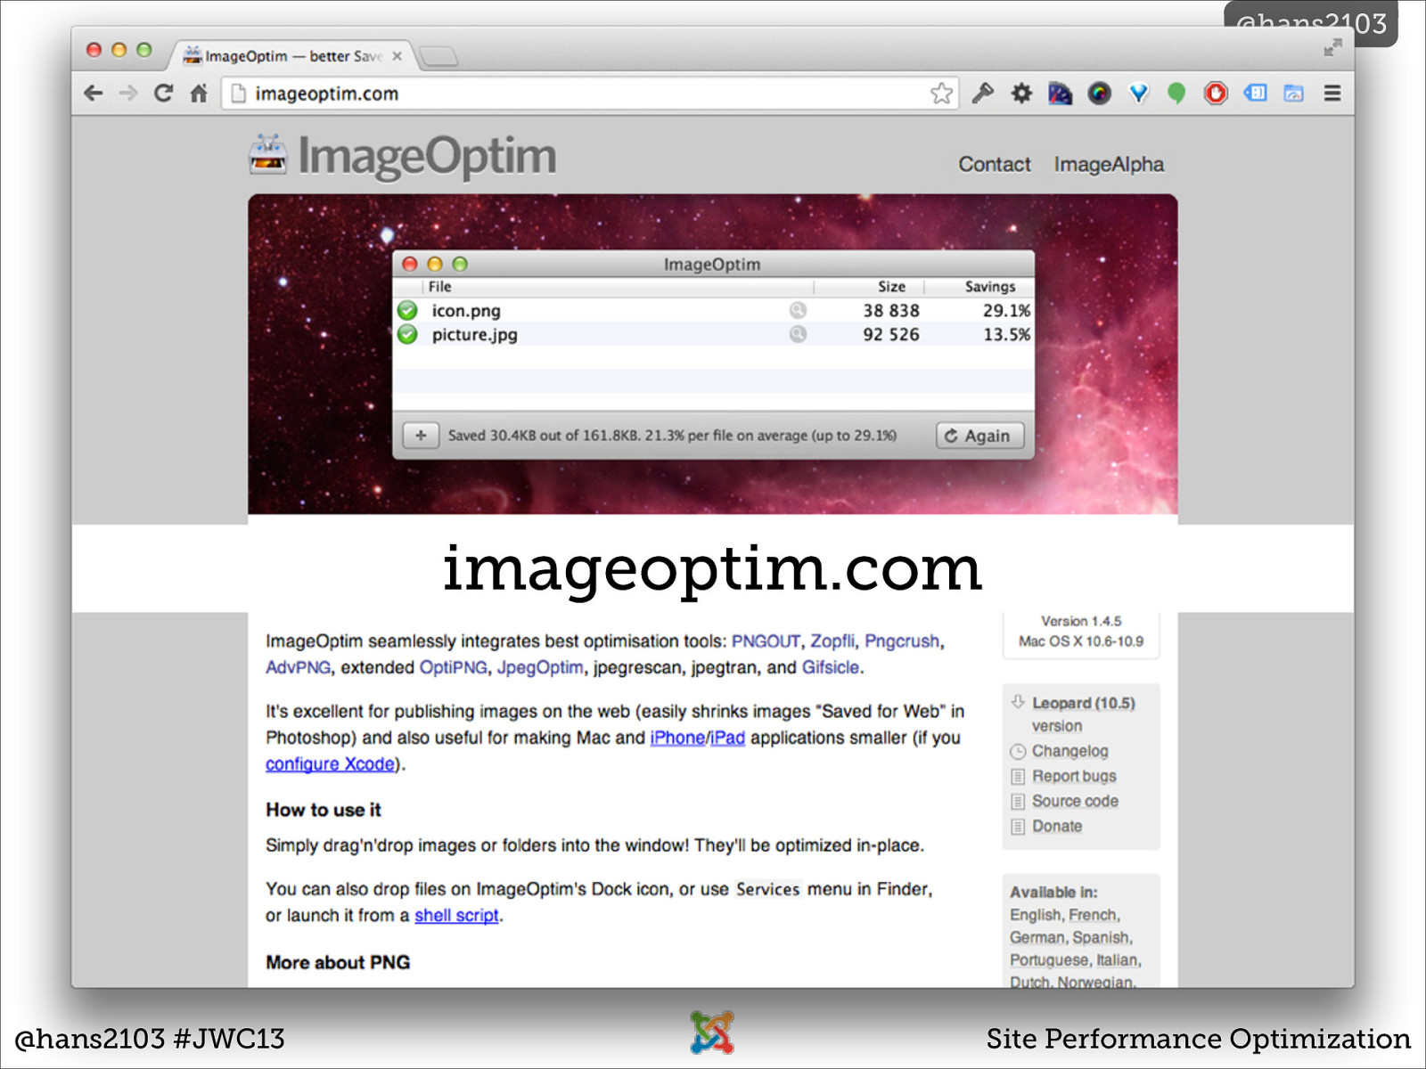Follow the iPad link
This screenshot has height=1069, width=1426.
[727, 738]
